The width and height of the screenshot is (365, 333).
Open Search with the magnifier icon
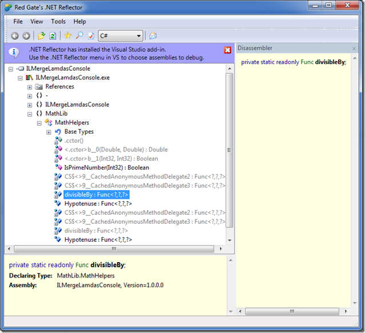tap(79, 35)
